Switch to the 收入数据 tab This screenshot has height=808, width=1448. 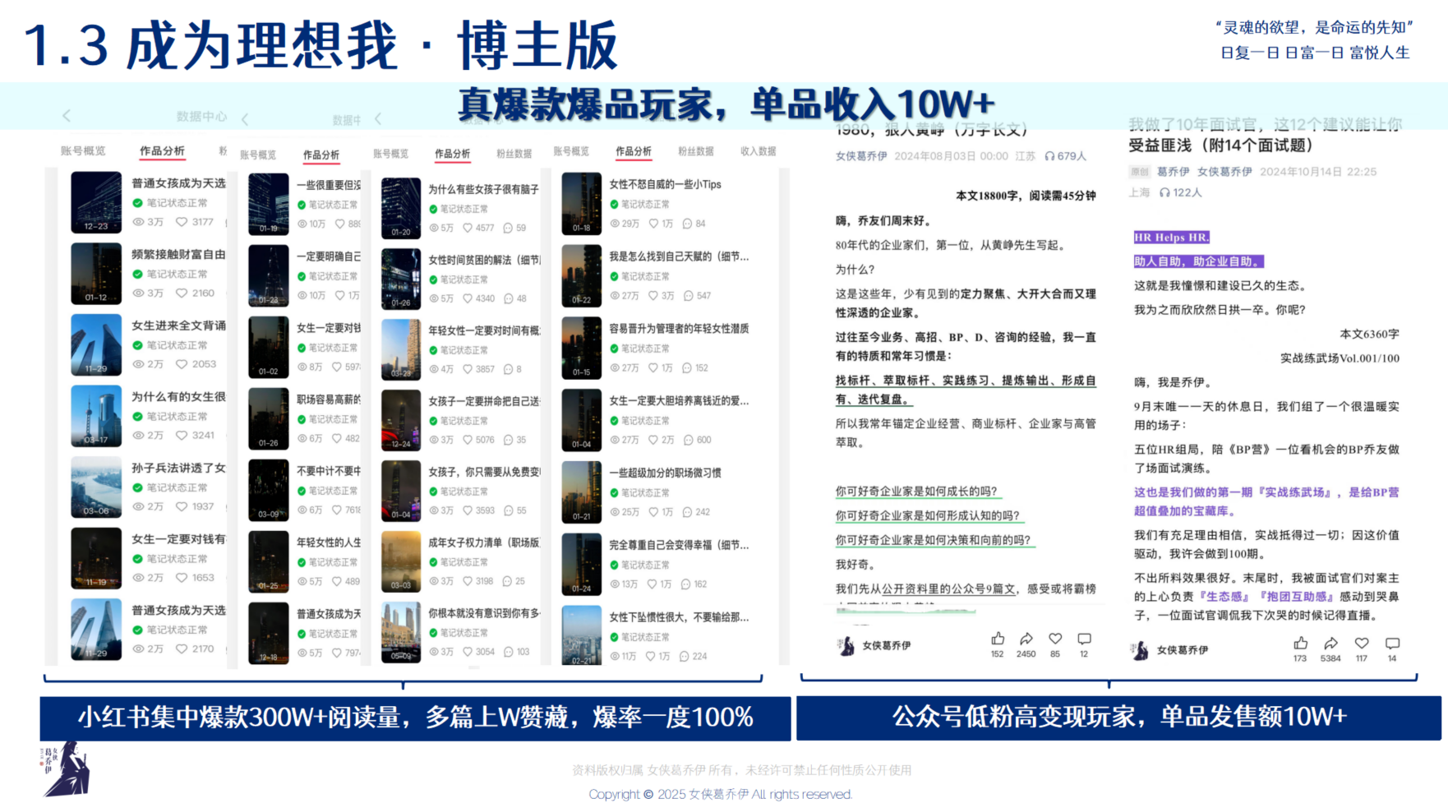[758, 151]
